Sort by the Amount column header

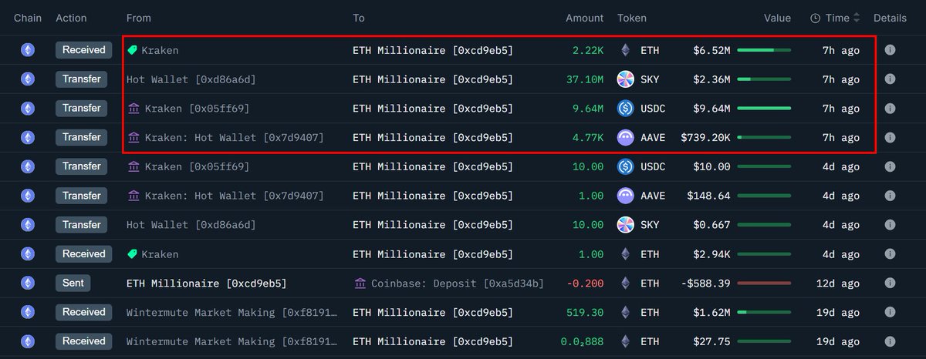click(584, 18)
